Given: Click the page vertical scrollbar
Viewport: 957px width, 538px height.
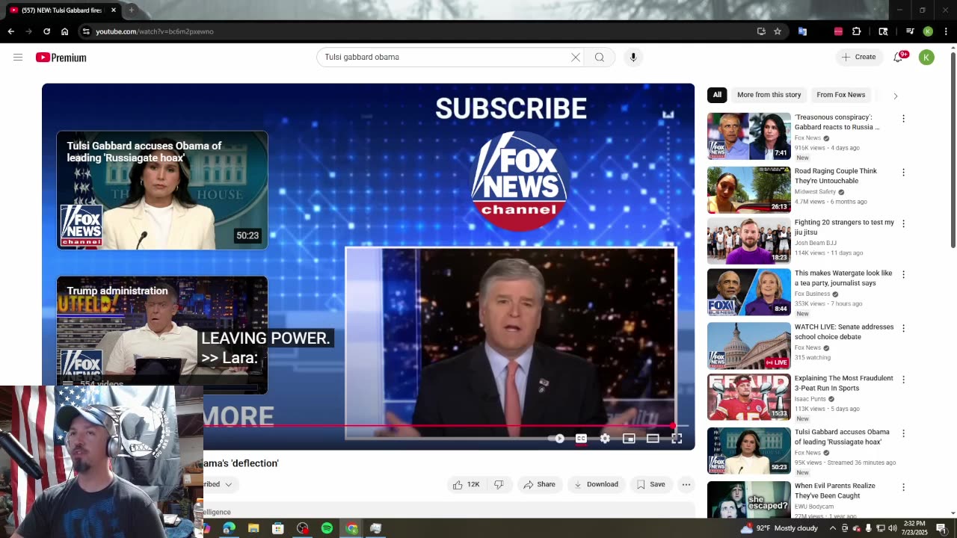Looking at the screenshot, I should tap(953, 149).
